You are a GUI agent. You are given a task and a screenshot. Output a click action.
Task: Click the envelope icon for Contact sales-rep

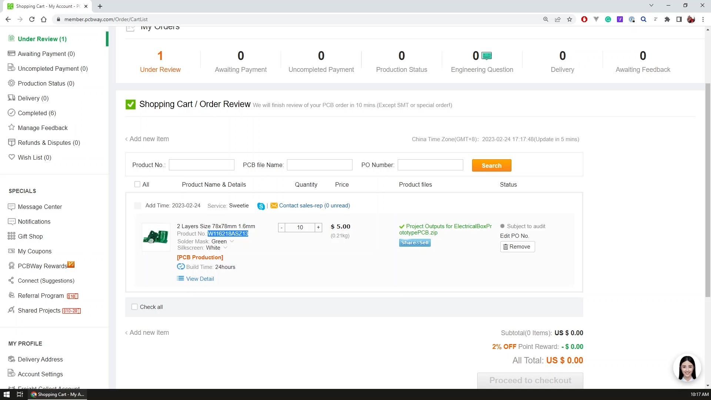coord(274,206)
